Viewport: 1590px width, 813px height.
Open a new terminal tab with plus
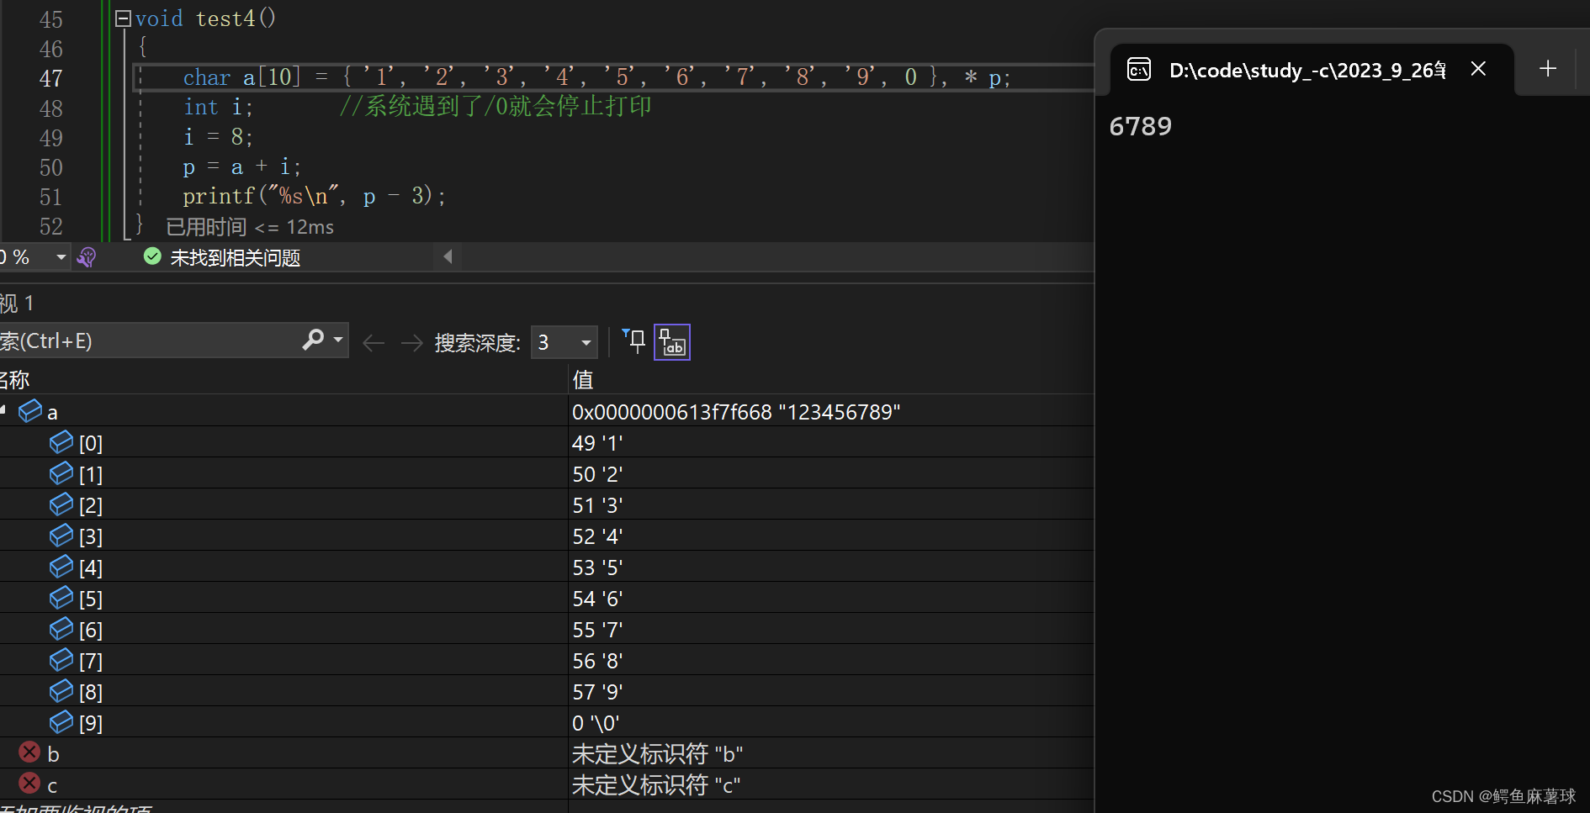1547,69
